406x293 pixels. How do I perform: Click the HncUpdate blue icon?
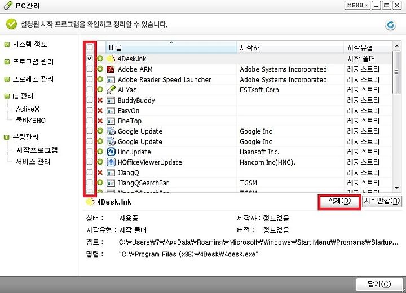111,152
